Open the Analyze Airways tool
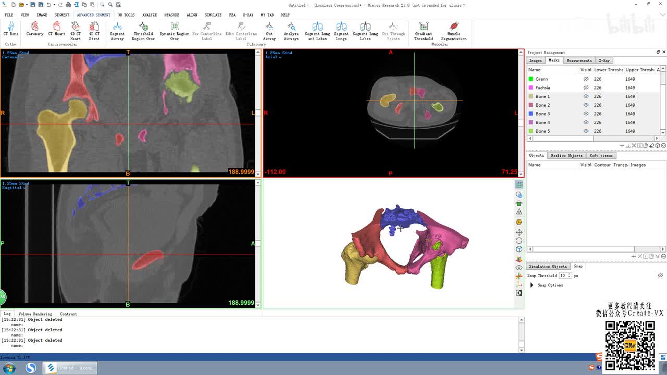667x375 pixels. pos(291,31)
